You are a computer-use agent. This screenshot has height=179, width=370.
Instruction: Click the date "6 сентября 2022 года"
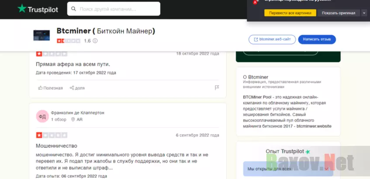tap(197, 135)
